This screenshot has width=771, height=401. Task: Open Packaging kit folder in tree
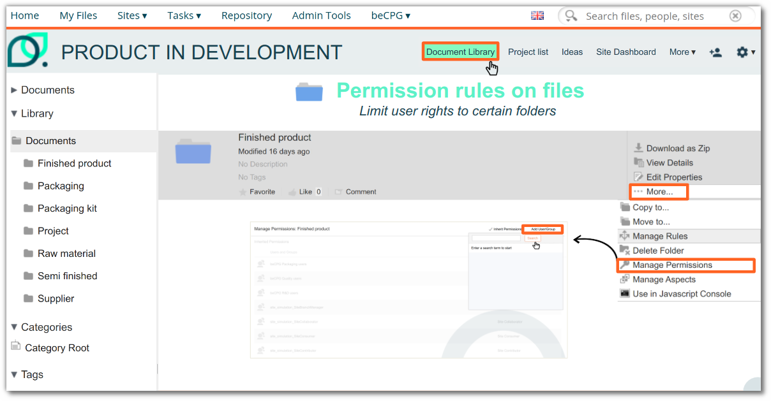point(67,208)
